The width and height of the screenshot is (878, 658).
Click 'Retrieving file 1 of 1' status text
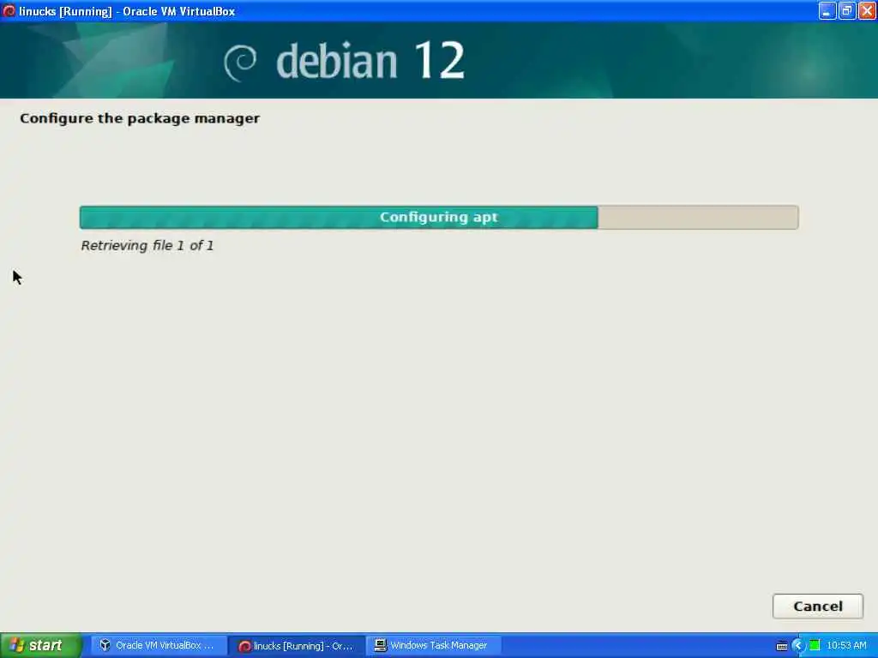pyautogui.click(x=147, y=246)
